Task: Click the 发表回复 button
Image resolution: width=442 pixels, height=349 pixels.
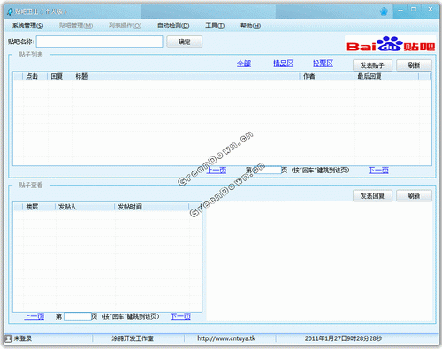Action: (372, 196)
